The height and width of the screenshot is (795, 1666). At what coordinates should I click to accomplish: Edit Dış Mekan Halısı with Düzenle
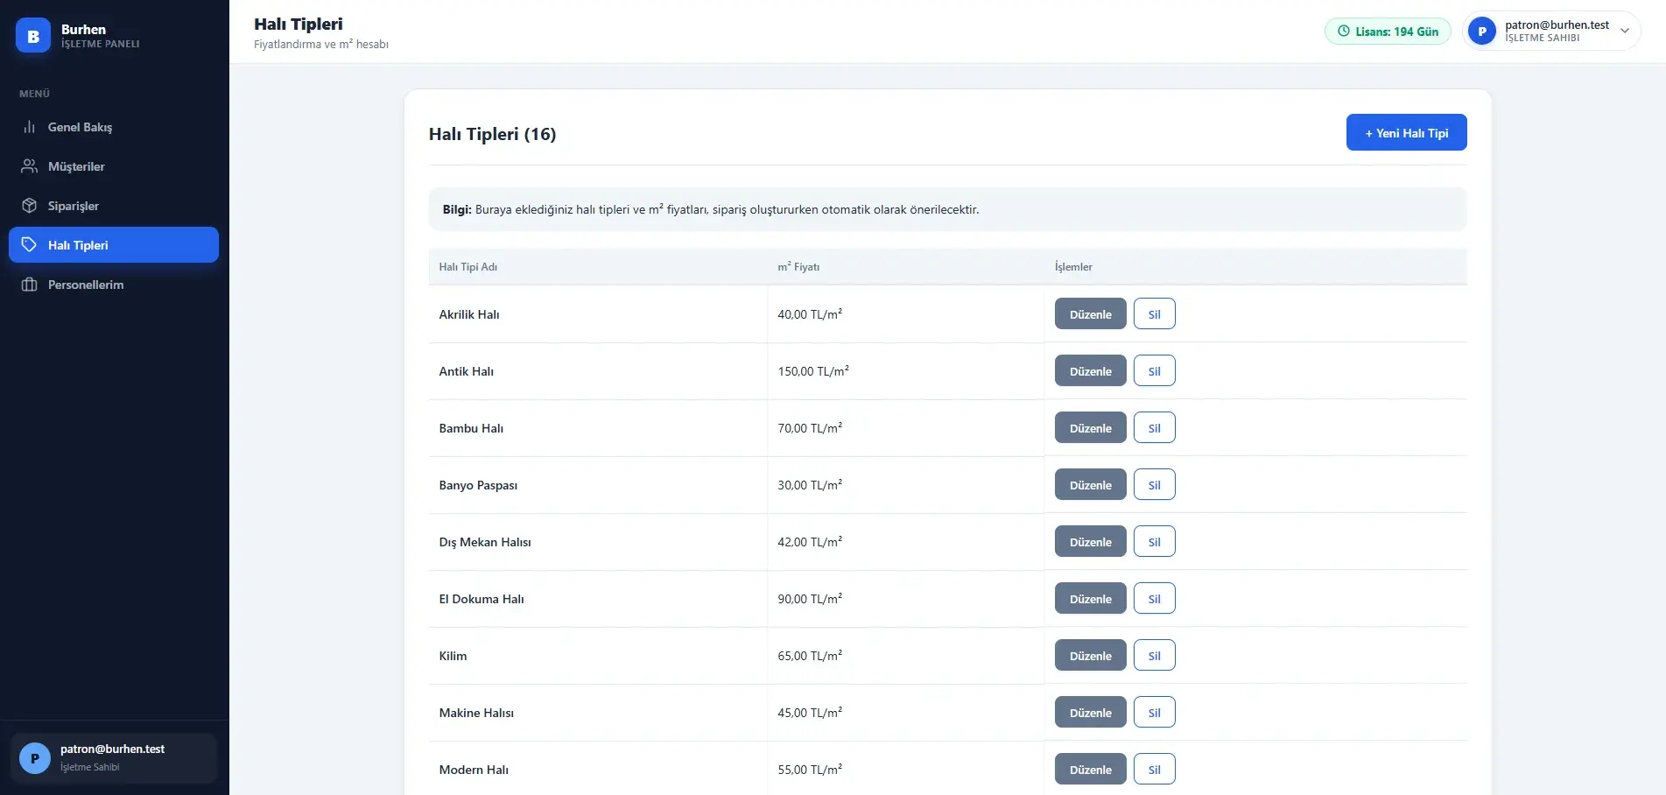(1090, 541)
